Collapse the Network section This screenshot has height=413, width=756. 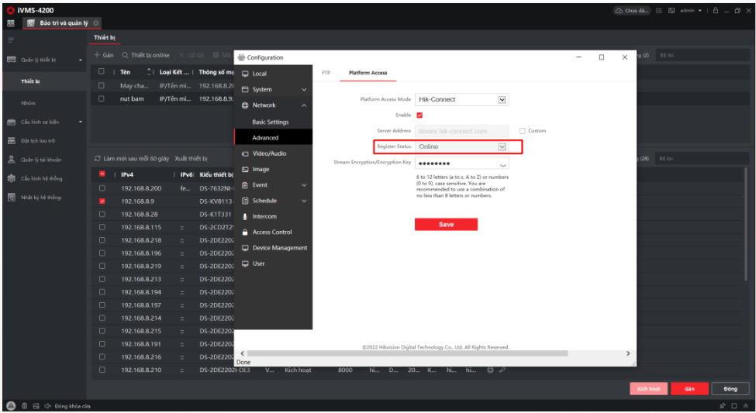[x=304, y=105]
